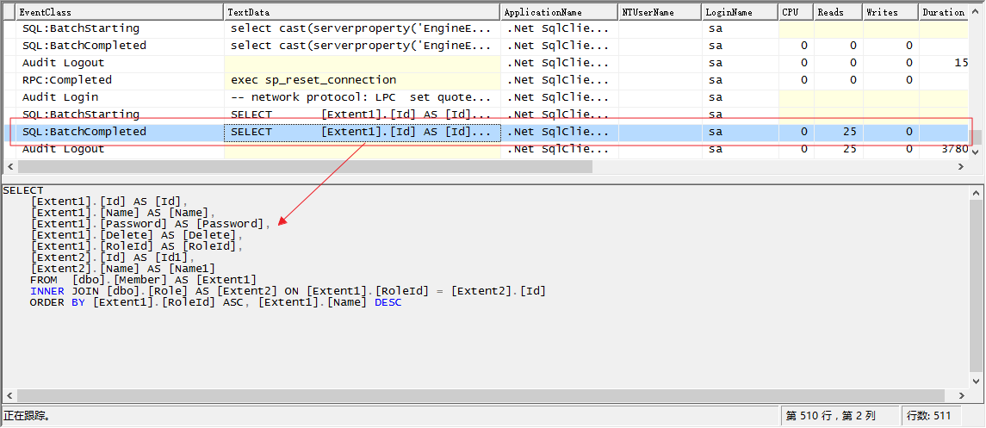The width and height of the screenshot is (986, 428).
Task: Click the ORDER BY [Extent1].[RoleId] line
Action: pos(215,302)
